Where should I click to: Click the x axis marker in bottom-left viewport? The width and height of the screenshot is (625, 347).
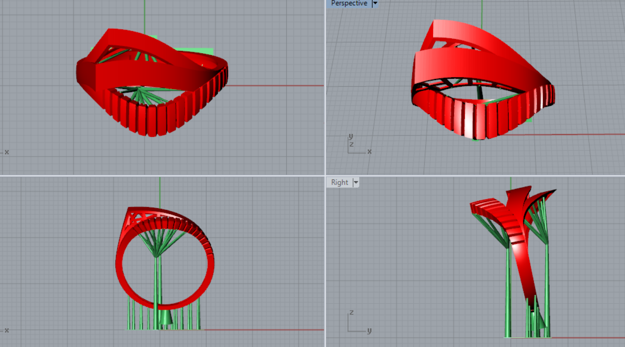[x=6, y=330]
